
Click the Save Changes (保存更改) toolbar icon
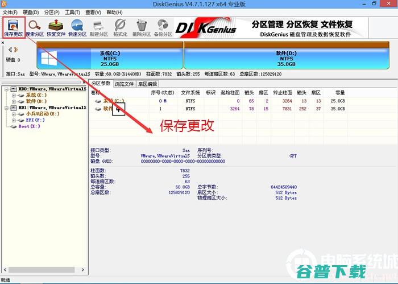[14, 27]
